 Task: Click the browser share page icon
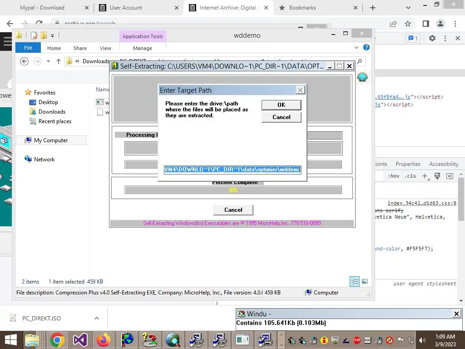393,24
